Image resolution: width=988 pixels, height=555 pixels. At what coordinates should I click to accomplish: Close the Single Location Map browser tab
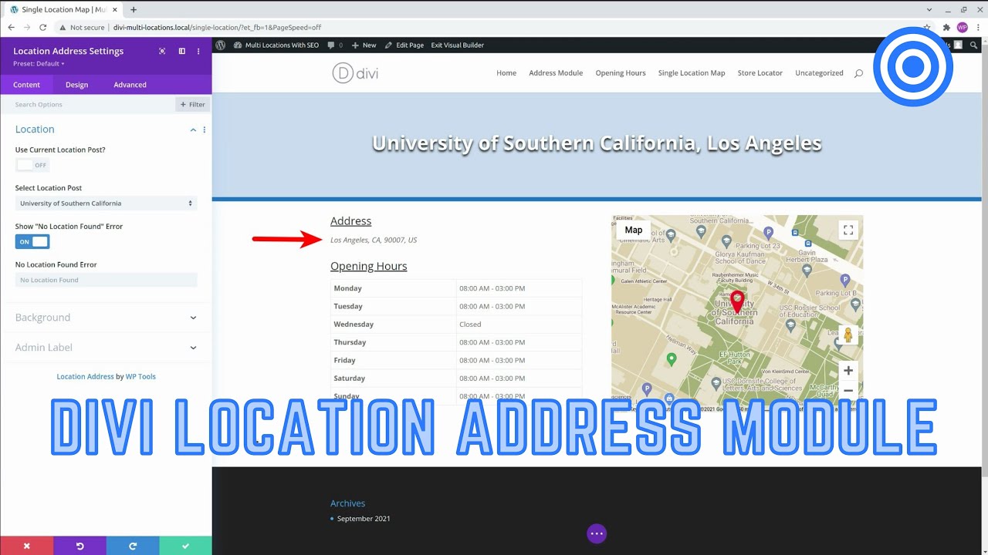117,9
